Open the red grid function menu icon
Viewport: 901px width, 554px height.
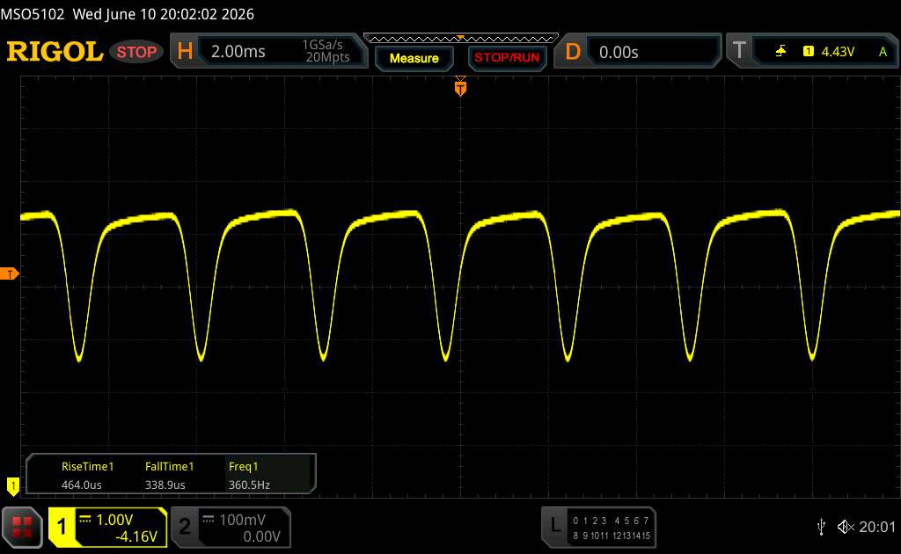pyautogui.click(x=22, y=527)
